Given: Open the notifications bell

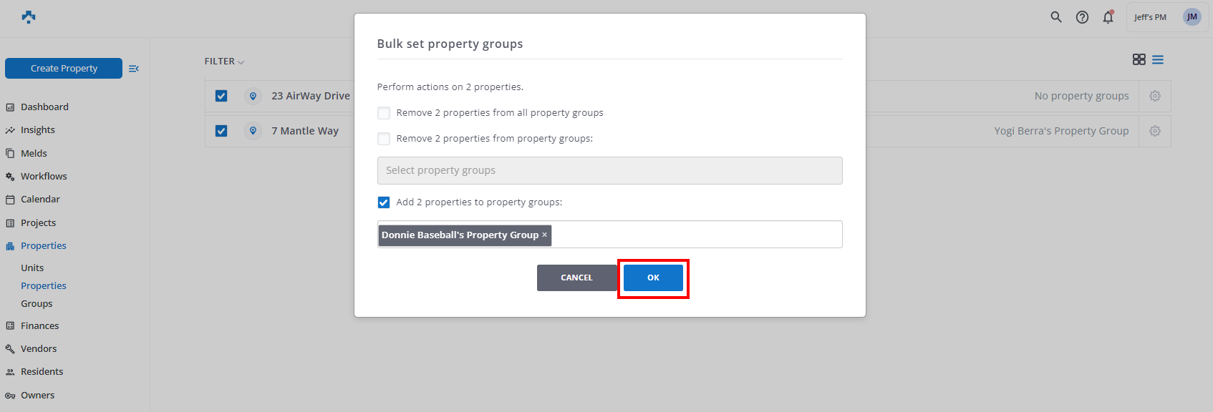Looking at the screenshot, I should point(1108,17).
